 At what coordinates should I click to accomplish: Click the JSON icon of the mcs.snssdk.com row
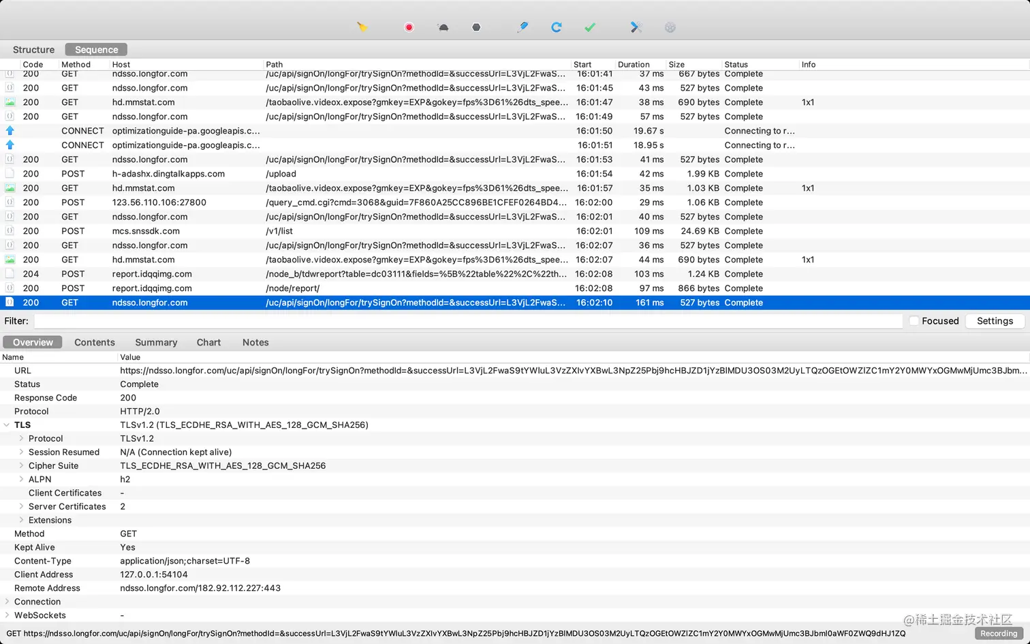[x=10, y=231]
